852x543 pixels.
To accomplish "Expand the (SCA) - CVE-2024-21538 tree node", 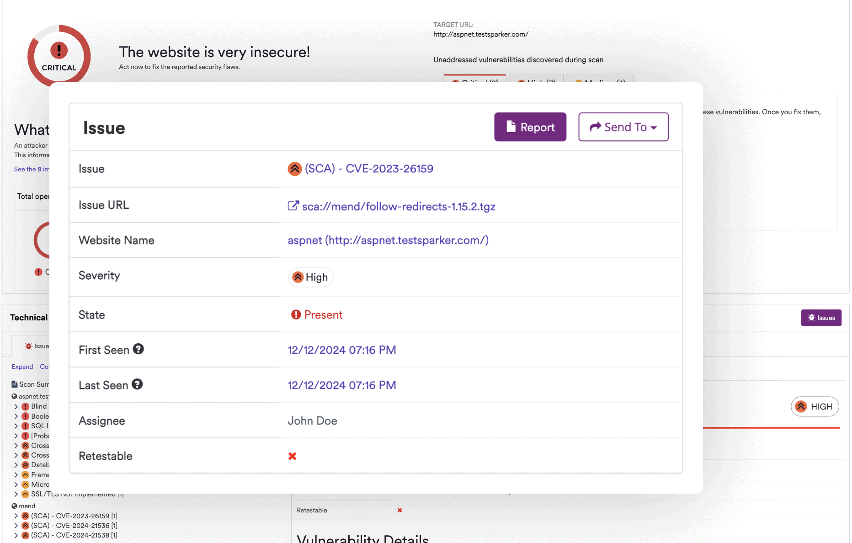I will point(16,535).
